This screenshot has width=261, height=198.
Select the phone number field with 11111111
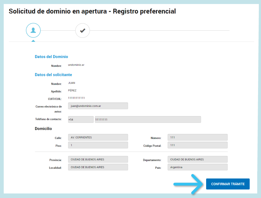pos(148,120)
